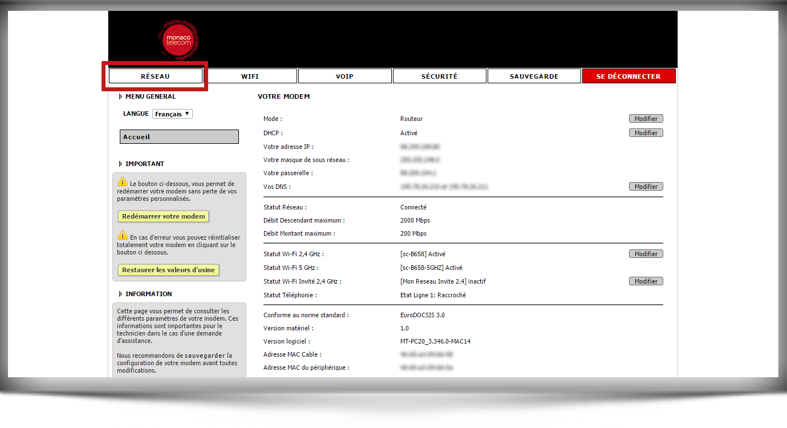Click the '2000 Mbps' download rate
This screenshot has height=428, width=787.
(x=415, y=220)
